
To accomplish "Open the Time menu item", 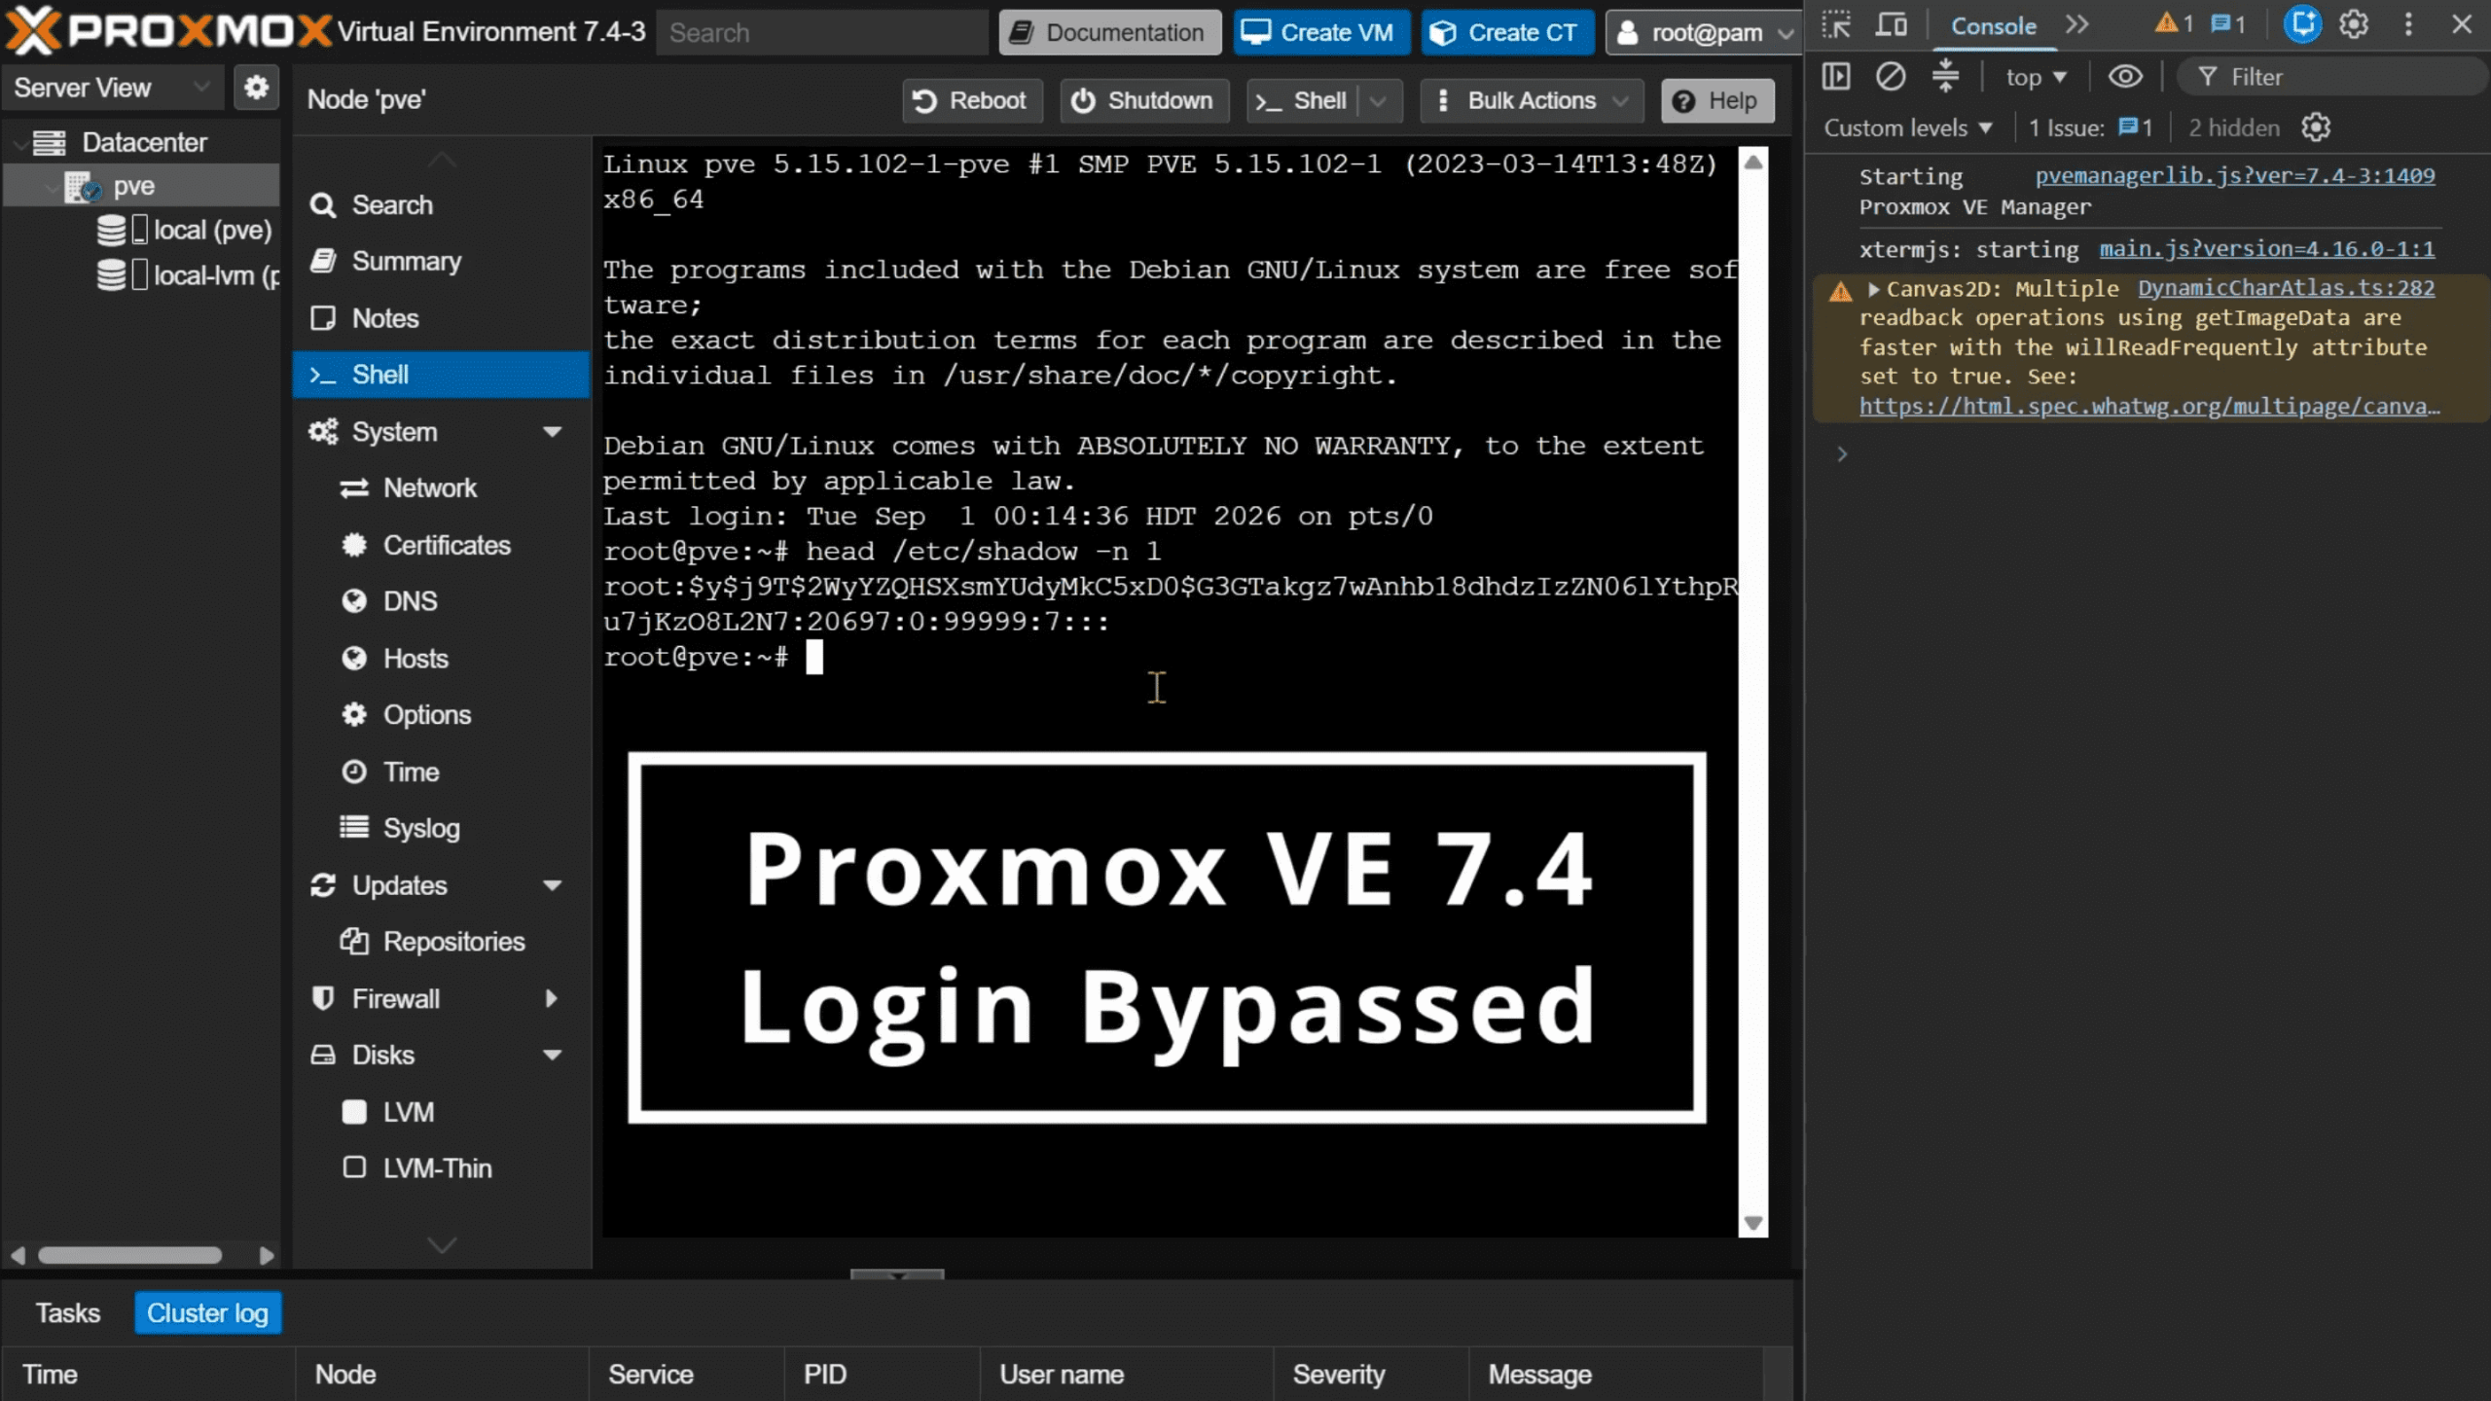I will (x=441, y=772).
